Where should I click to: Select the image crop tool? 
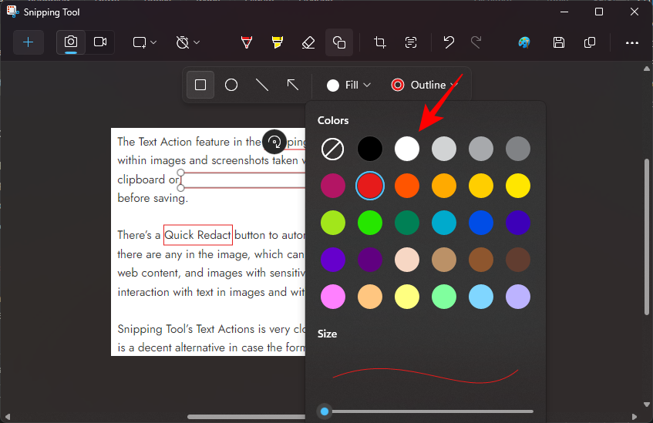point(380,42)
